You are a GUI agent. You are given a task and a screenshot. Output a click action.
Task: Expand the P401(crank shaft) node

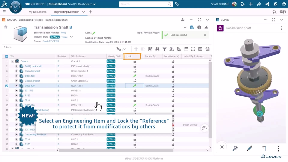(16, 66)
